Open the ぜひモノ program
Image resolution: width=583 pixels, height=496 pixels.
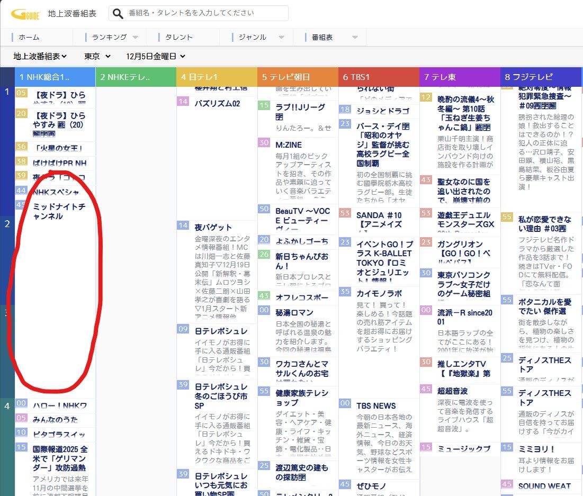pos(371,486)
